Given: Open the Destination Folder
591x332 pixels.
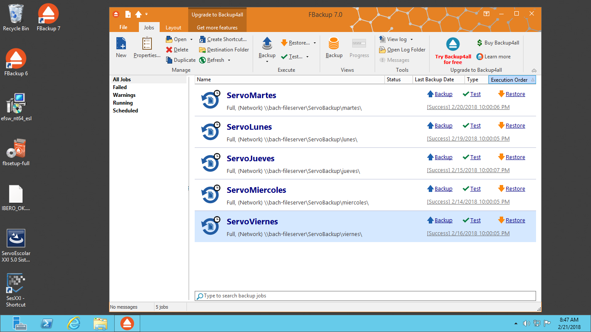Looking at the screenshot, I should [x=224, y=50].
